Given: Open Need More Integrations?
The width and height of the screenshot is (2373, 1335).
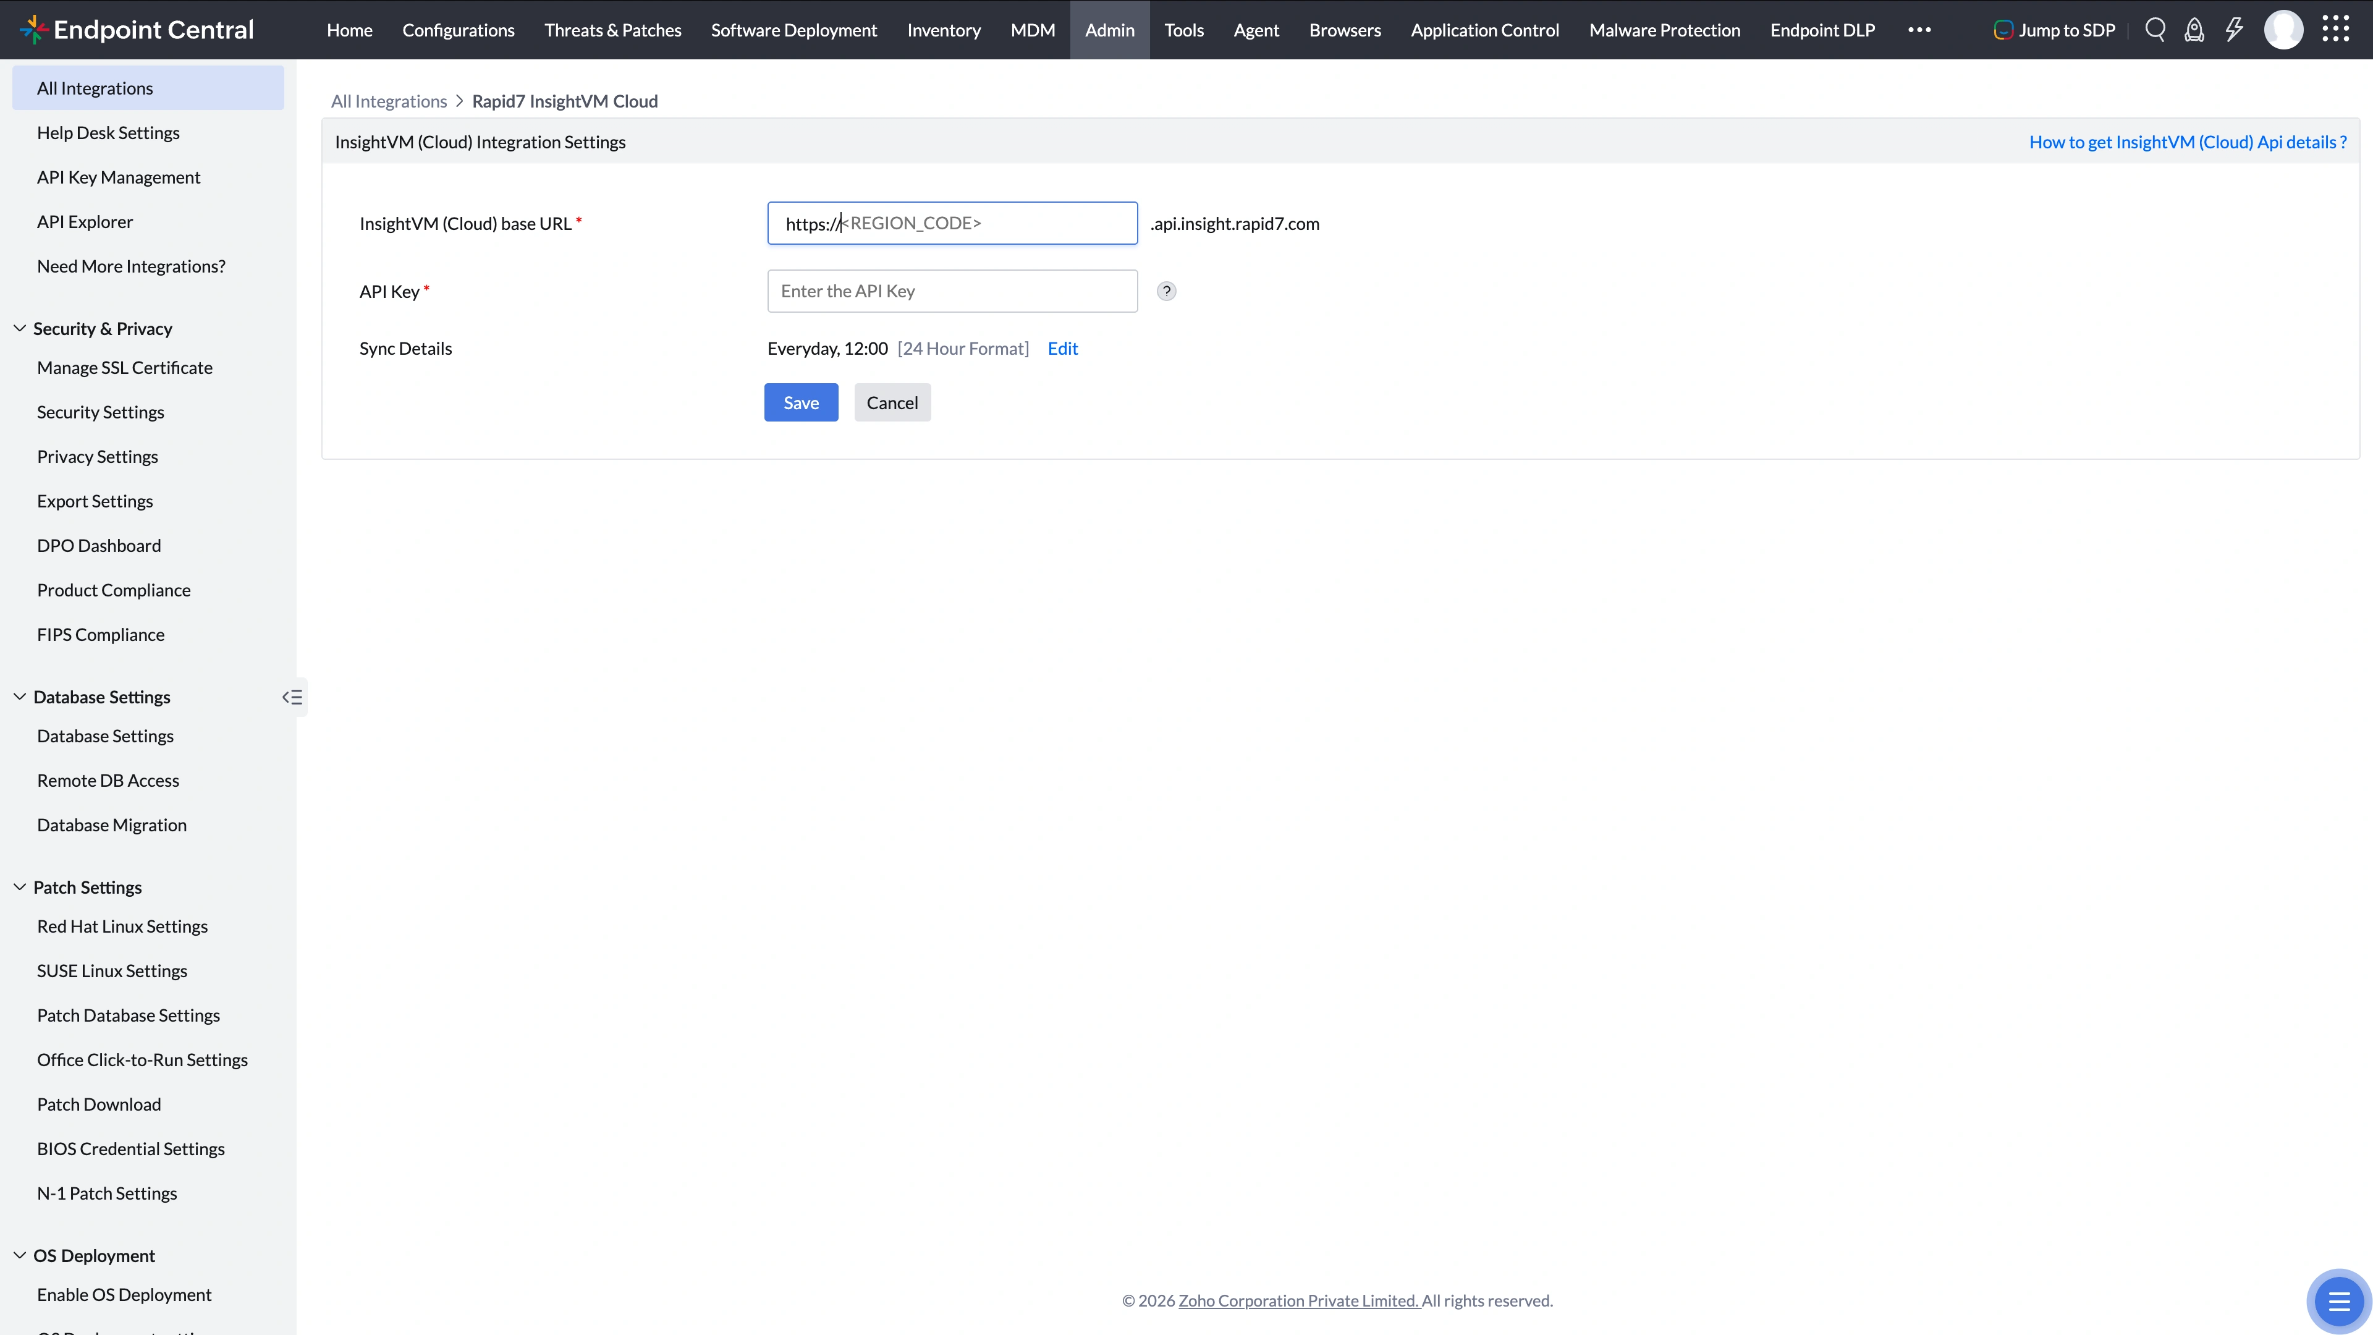Looking at the screenshot, I should 131,266.
